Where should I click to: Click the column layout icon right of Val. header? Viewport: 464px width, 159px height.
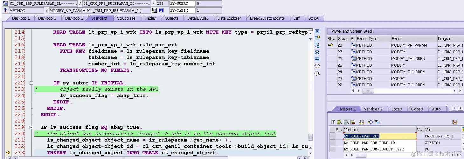[462, 129]
